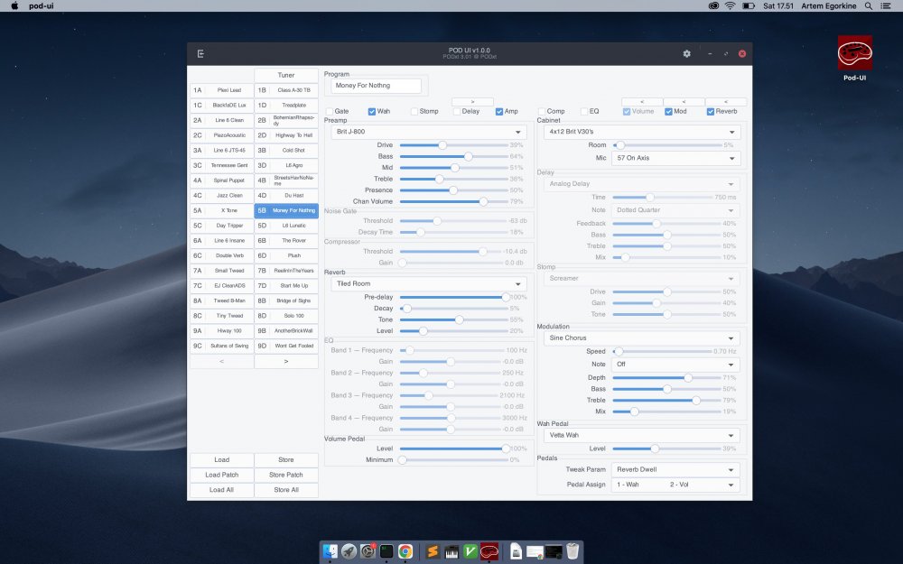The width and height of the screenshot is (903, 564).
Task: Open Spotlight search in the menu bar
Action: click(869, 5)
